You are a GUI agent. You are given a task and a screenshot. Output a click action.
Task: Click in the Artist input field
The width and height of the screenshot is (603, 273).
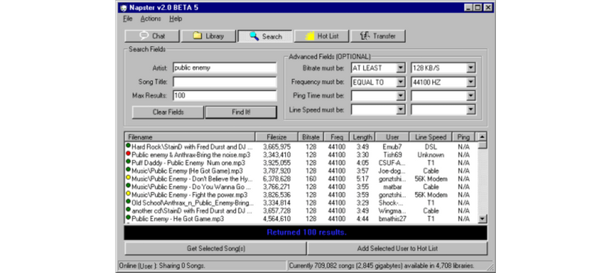pyautogui.click(x=224, y=67)
